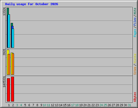Click the yellow Visits legend label

pyautogui.click(x=135, y=59)
